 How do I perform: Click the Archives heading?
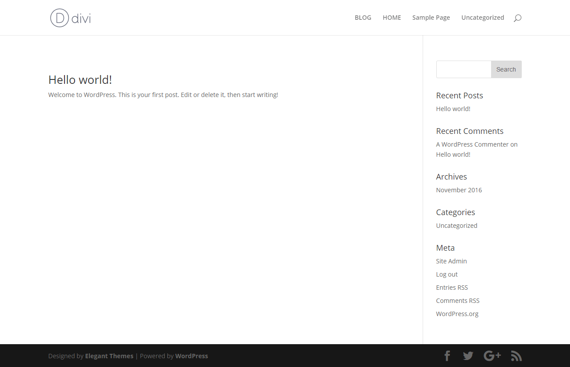[x=451, y=177]
